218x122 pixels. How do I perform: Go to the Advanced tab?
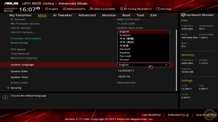(87, 15)
